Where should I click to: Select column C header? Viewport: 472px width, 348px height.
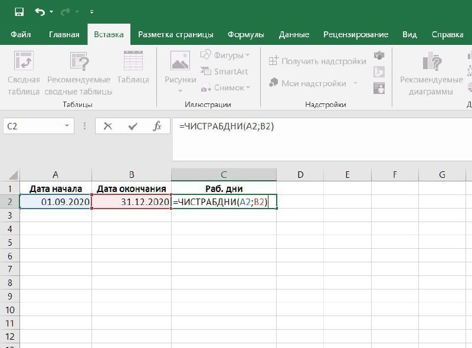click(x=224, y=175)
